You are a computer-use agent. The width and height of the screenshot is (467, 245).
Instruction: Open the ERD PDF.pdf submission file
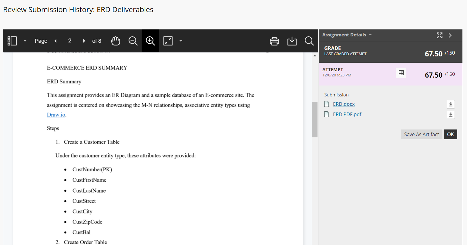pos(347,114)
